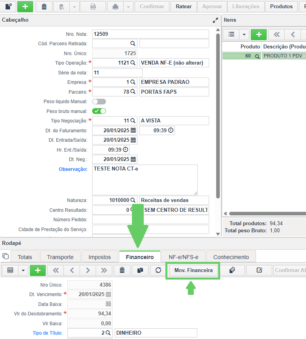Viewport: 306px width, 339px height.
Task: Open the Conhecimento tab
Action: click(231, 257)
